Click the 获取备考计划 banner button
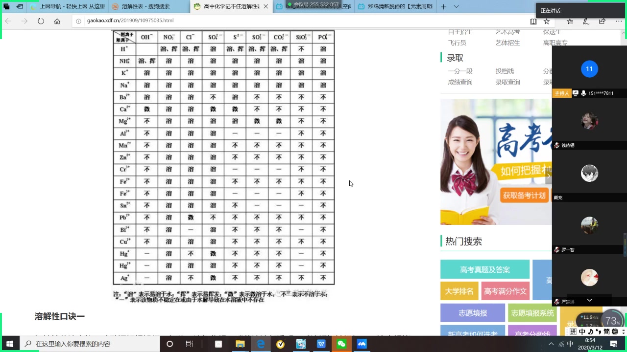627x352 pixels. pyautogui.click(x=524, y=195)
